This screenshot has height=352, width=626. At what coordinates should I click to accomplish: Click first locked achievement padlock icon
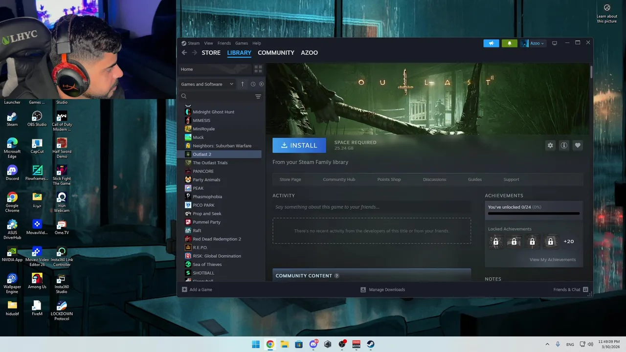(496, 242)
